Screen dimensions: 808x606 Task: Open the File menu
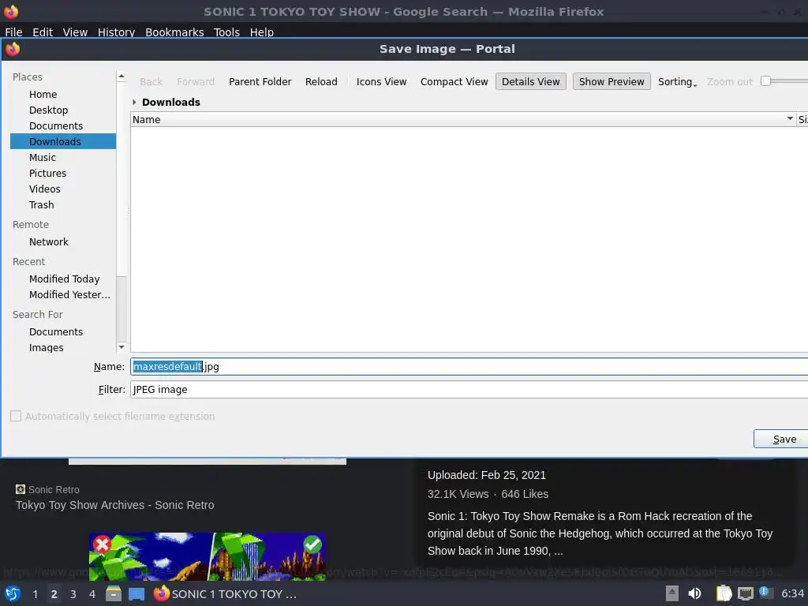[x=13, y=32]
